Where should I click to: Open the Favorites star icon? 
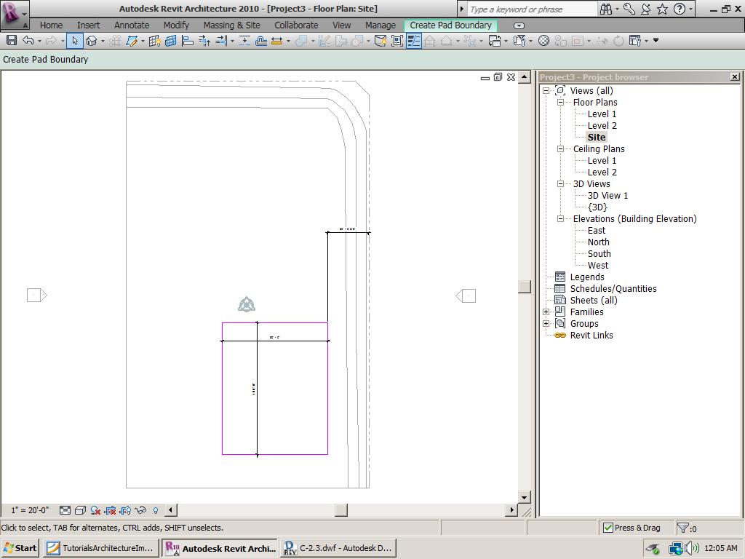click(662, 9)
